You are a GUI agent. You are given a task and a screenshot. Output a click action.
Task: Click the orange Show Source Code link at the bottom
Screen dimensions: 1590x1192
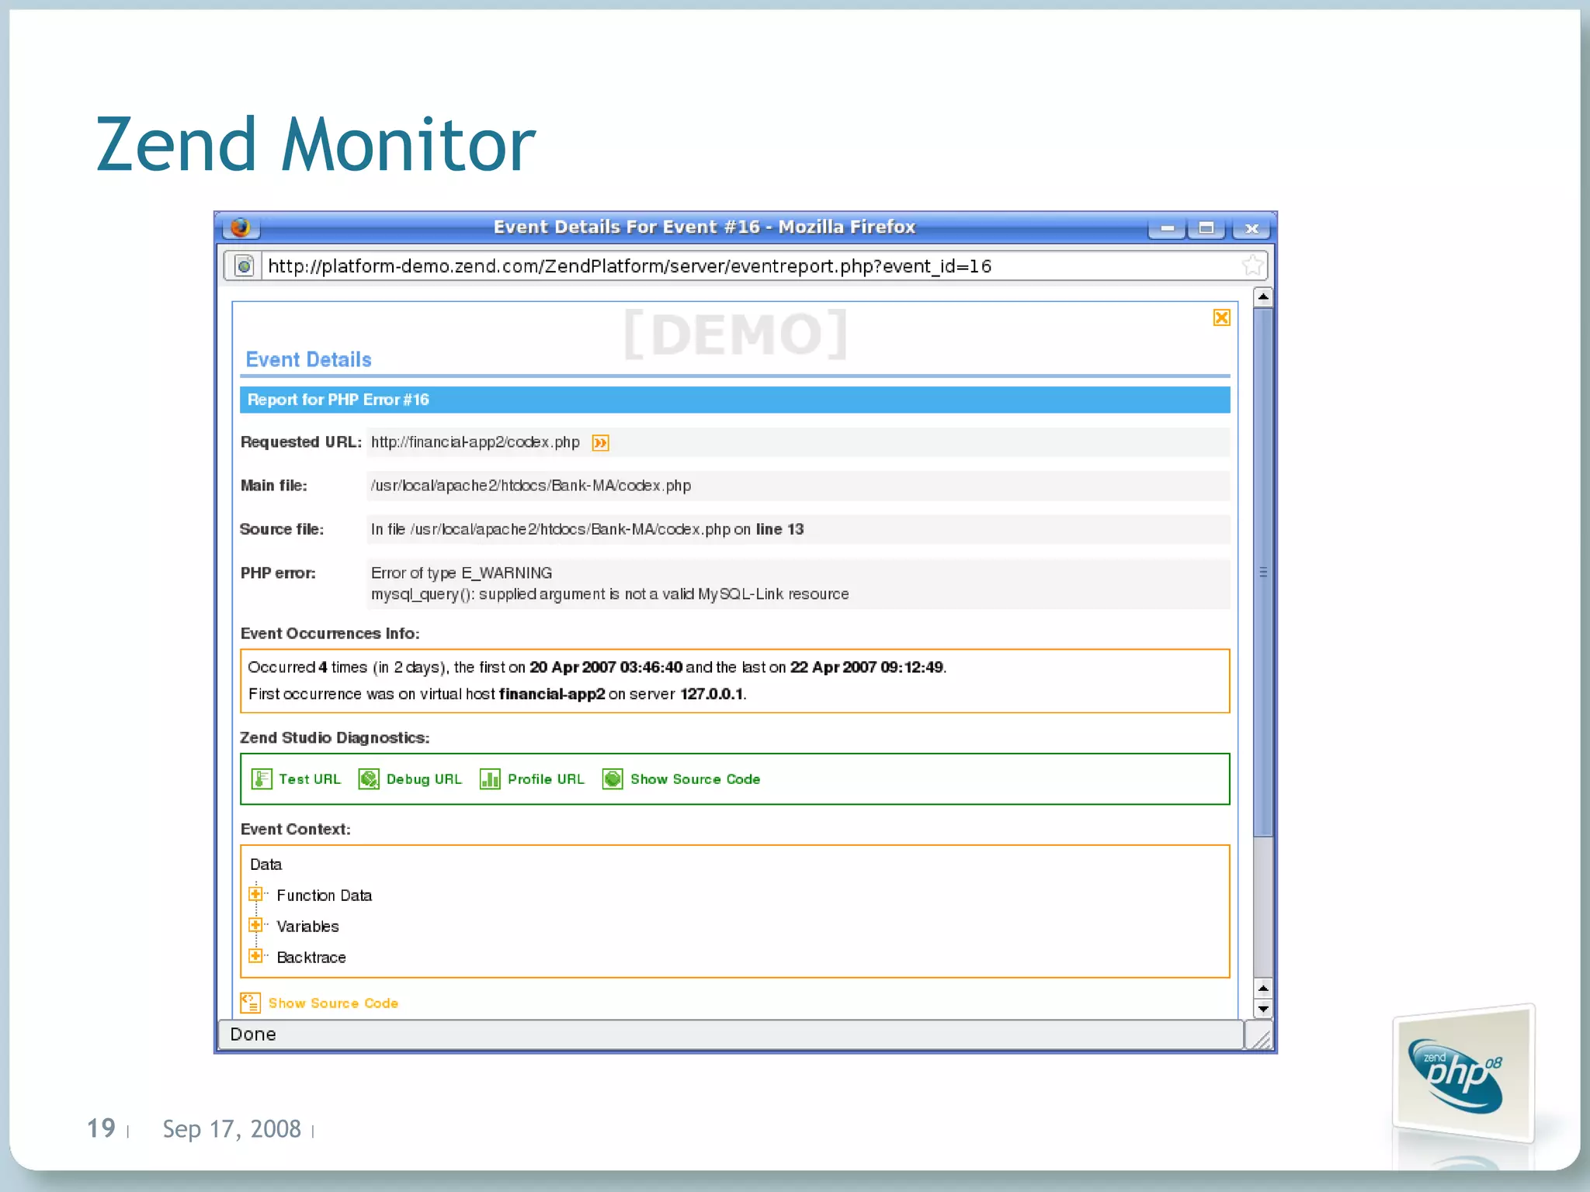(x=333, y=1003)
